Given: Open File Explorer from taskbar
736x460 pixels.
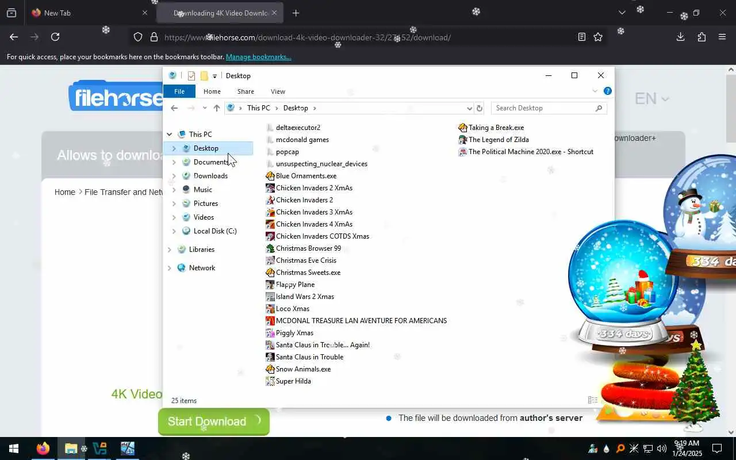Looking at the screenshot, I should [x=71, y=448].
